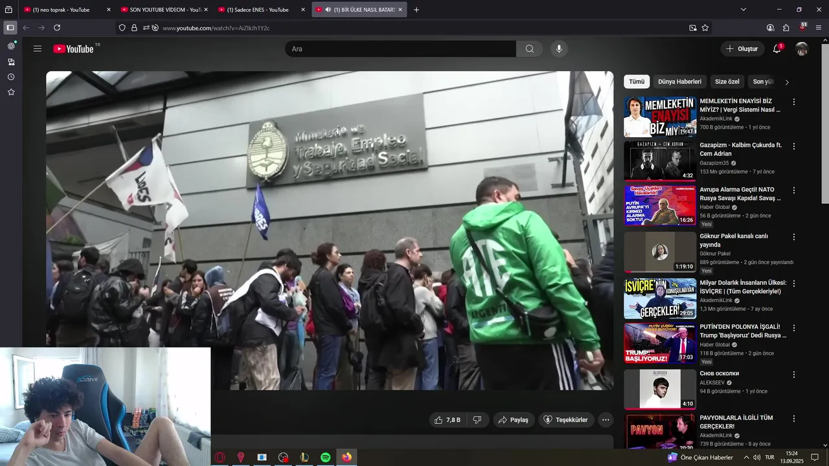Bookmark this page with the star
The height and width of the screenshot is (466, 829).
point(705,28)
